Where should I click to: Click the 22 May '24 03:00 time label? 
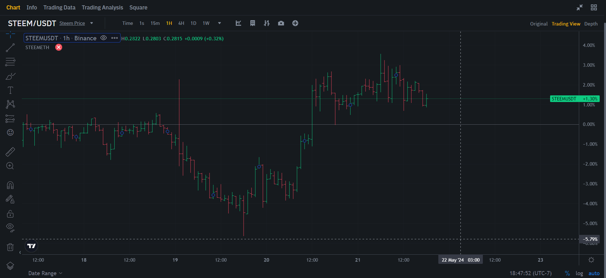460,260
